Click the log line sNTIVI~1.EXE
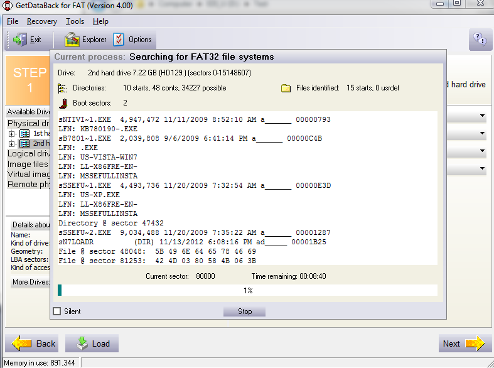Image resolution: width=494 pixels, height=368 pixels. coord(195,119)
